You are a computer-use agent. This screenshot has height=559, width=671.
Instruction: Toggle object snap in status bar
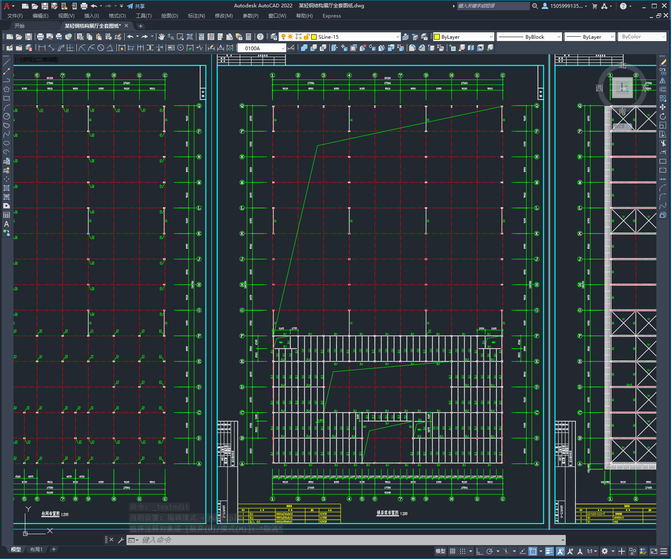[533, 551]
